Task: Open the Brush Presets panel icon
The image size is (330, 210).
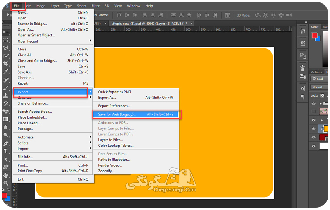Action: pyautogui.click(x=303, y=76)
